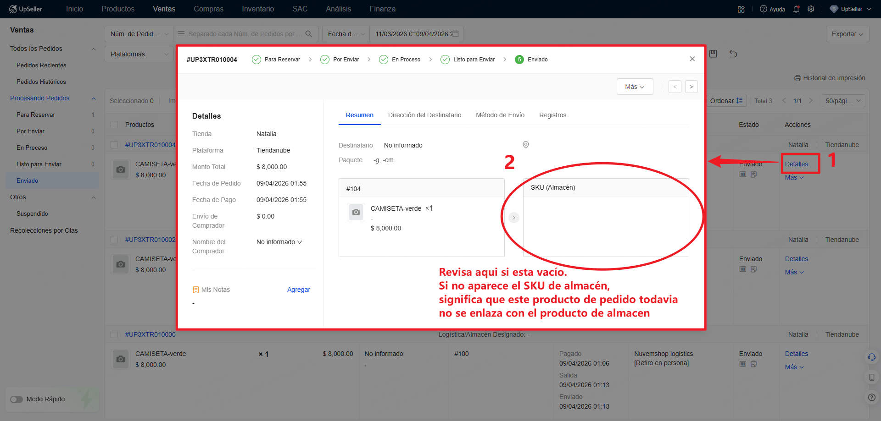Screen dimensions: 881x421
Task: Click the save disk icon above table
Action: click(x=713, y=54)
